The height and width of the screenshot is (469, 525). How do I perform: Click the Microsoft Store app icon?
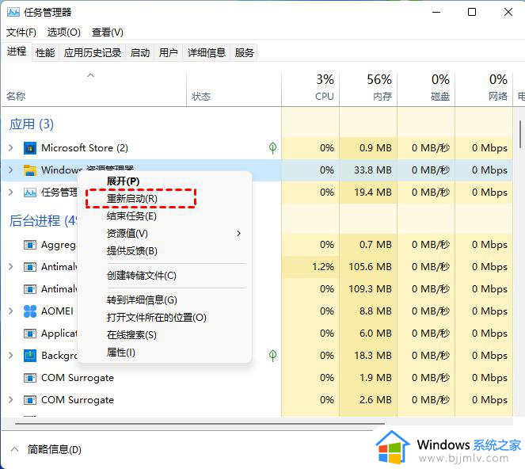tap(30, 148)
